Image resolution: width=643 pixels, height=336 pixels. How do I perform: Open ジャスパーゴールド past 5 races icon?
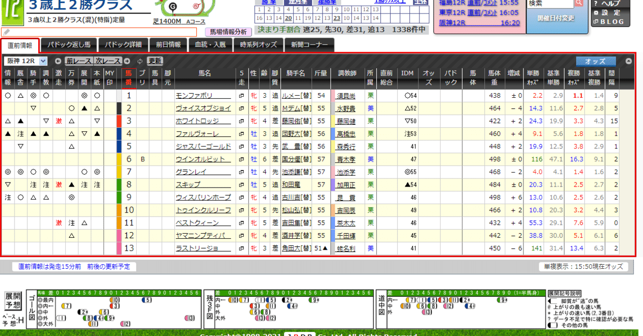click(x=242, y=146)
